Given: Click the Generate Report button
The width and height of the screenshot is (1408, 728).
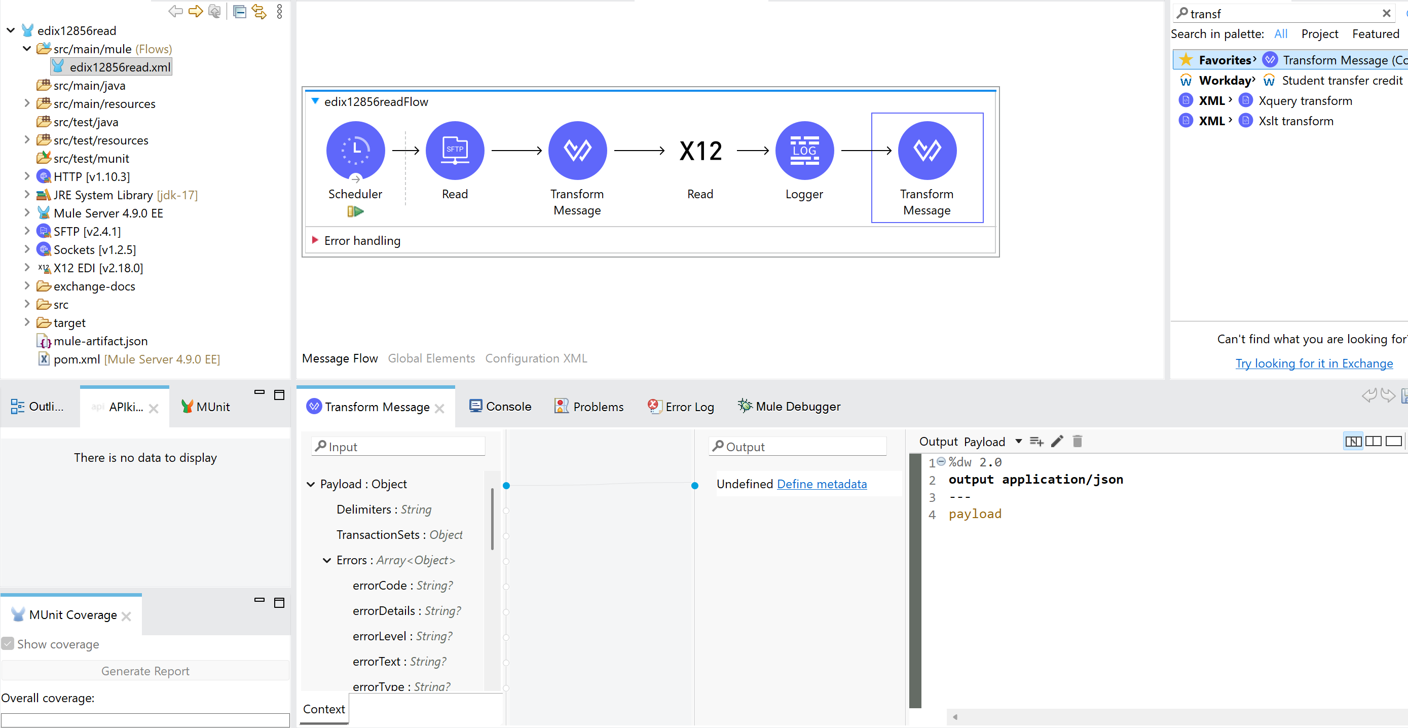Looking at the screenshot, I should tap(145, 670).
